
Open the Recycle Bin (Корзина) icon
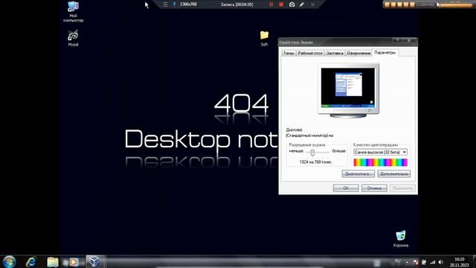(400, 239)
